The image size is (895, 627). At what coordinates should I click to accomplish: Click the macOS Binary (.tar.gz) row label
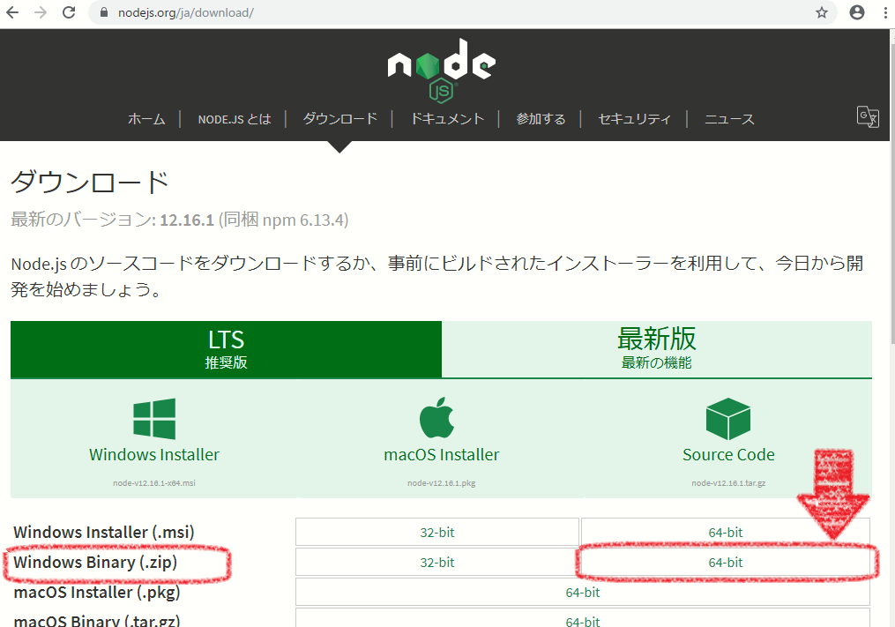click(96, 620)
